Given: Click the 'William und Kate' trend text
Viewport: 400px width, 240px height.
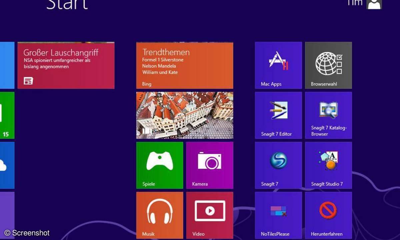Looking at the screenshot, I should (x=160, y=72).
